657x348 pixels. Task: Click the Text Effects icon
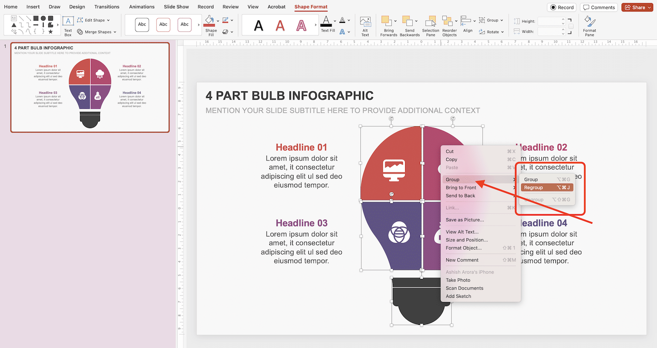pos(343,31)
